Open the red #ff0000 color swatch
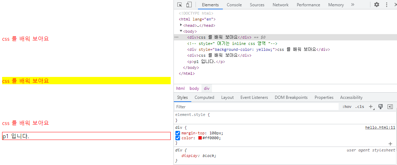Viewport: 397px width, 165px height. [200, 138]
